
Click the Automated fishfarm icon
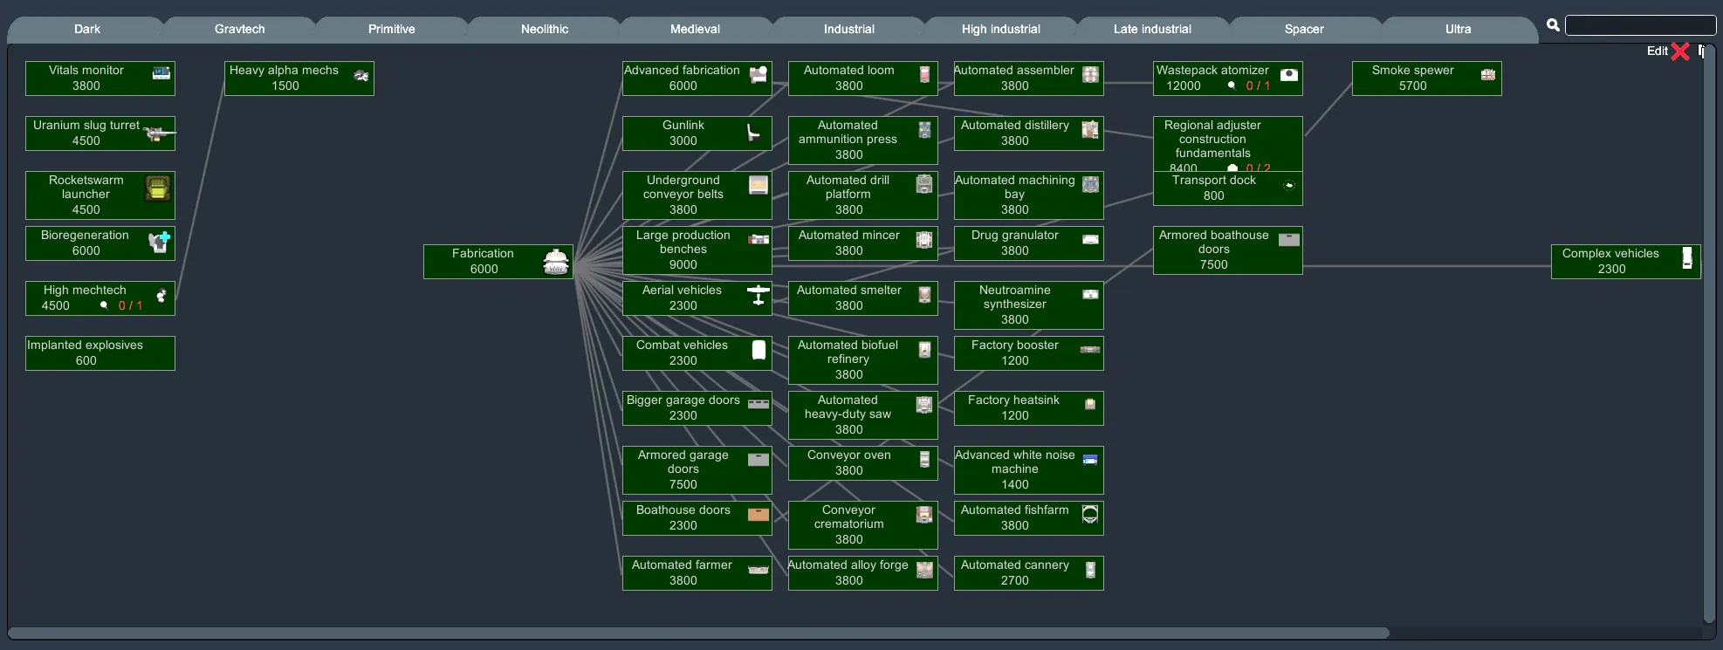(x=1090, y=514)
